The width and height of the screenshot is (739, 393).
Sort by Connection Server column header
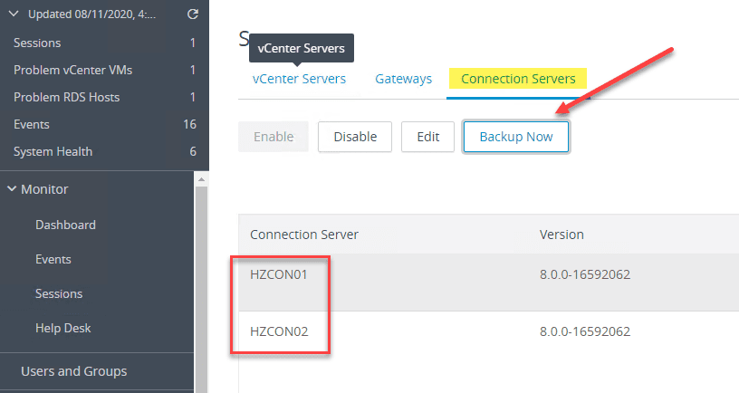pos(304,235)
